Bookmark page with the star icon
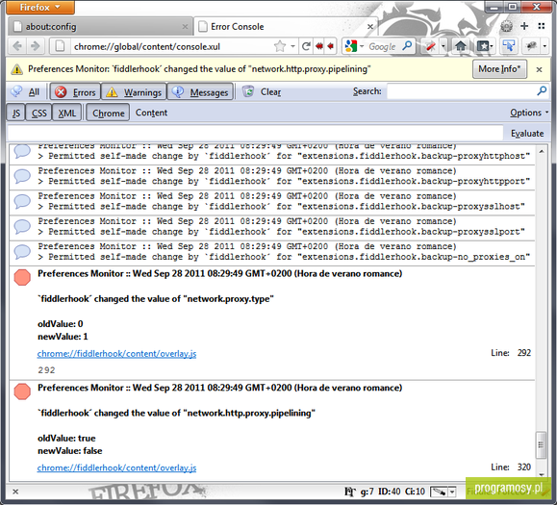 tap(280, 46)
